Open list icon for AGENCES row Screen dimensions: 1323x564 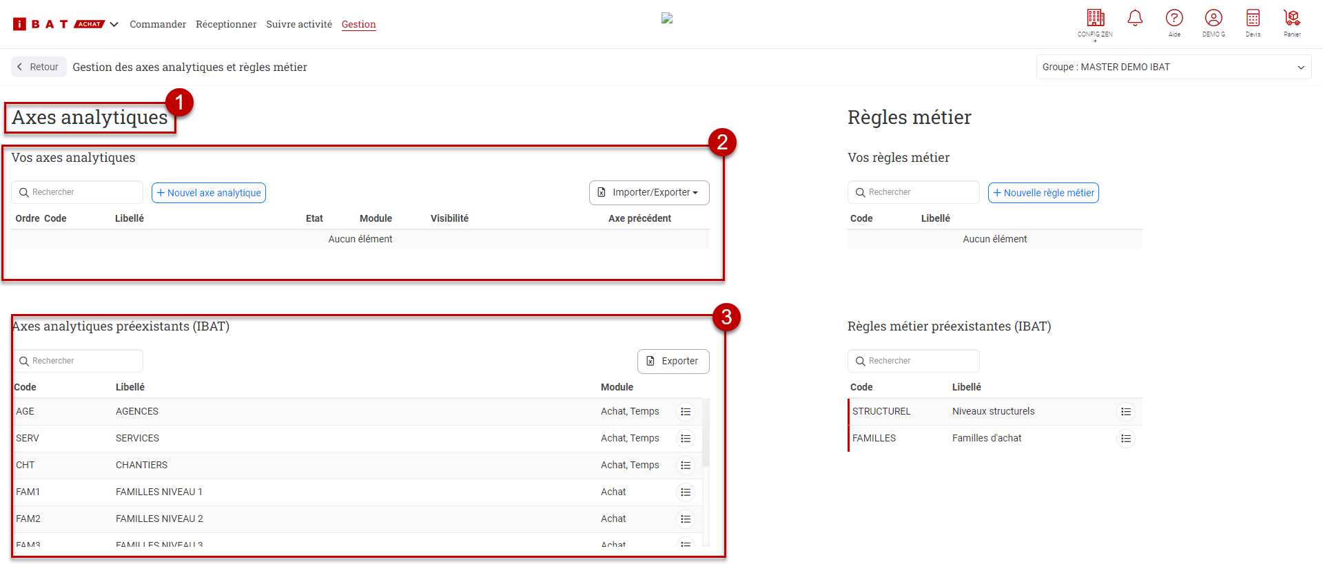pyautogui.click(x=686, y=412)
